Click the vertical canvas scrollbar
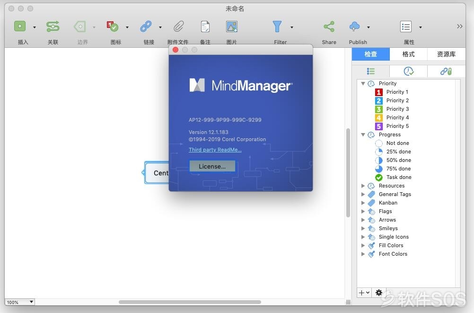 (348, 172)
